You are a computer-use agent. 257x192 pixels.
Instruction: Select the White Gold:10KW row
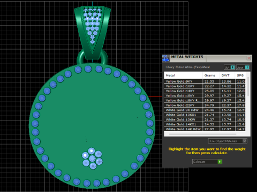tap(205, 119)
